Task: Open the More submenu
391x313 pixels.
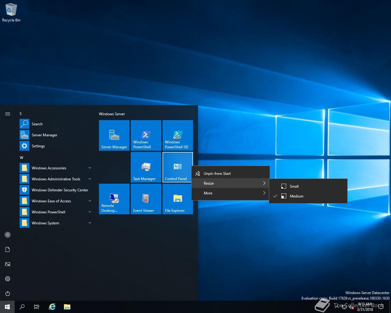Action: pos(230,193)
